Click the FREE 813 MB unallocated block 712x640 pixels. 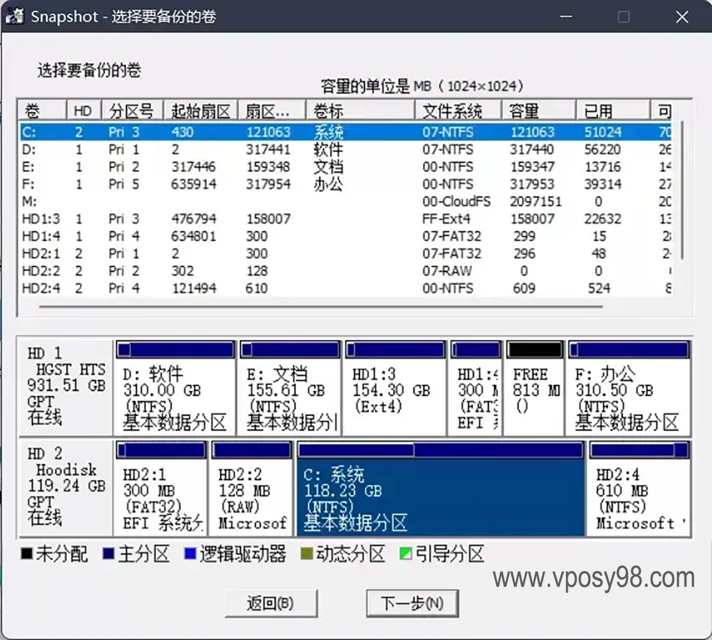click(535, 389)
